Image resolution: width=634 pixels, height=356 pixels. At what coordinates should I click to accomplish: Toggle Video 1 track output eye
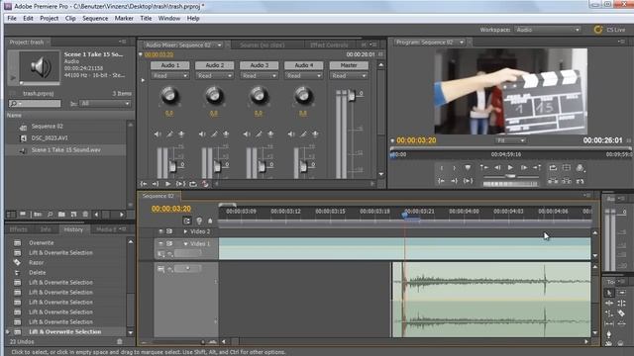point(160,243)
